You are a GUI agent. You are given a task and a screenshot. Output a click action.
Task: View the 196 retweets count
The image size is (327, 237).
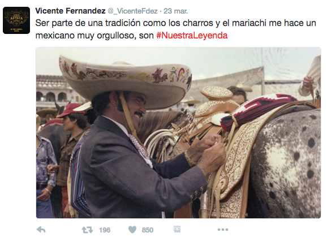tap(105, 230)
